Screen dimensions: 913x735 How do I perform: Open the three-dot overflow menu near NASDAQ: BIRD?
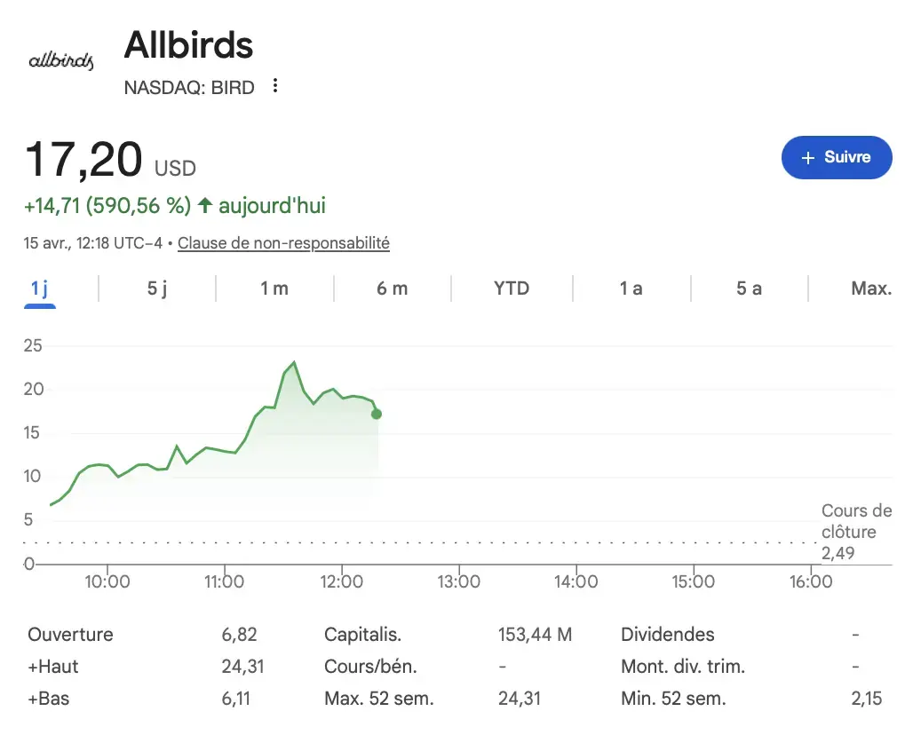tap(275, 84)
